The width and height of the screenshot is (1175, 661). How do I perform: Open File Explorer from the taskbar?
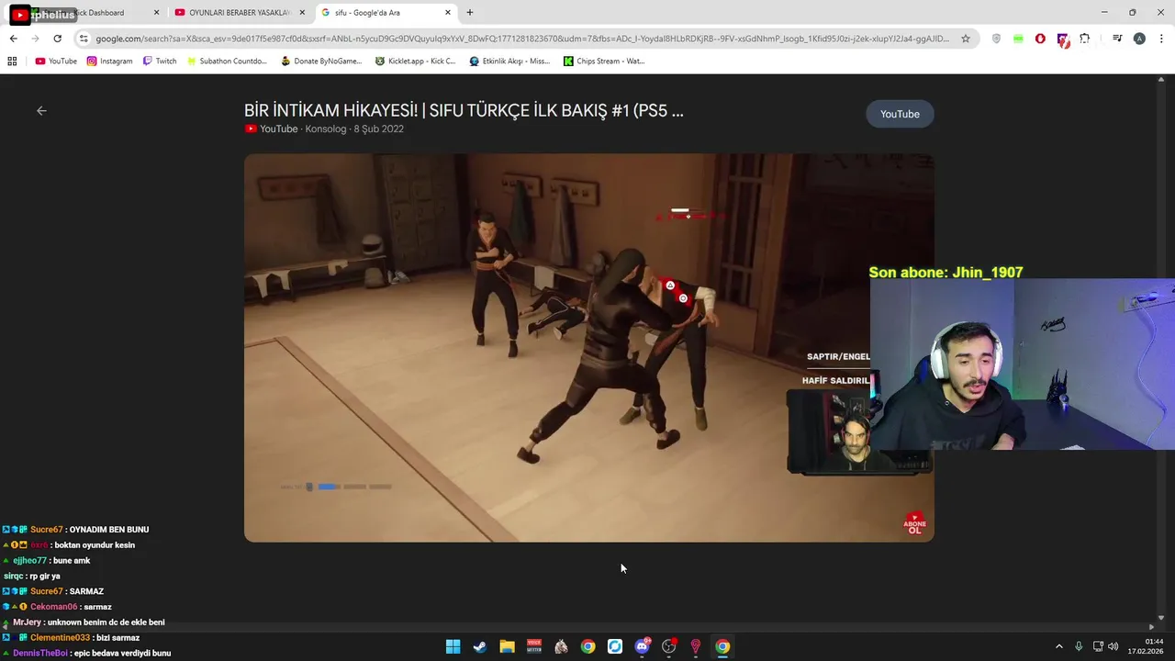tap(507, 646)
